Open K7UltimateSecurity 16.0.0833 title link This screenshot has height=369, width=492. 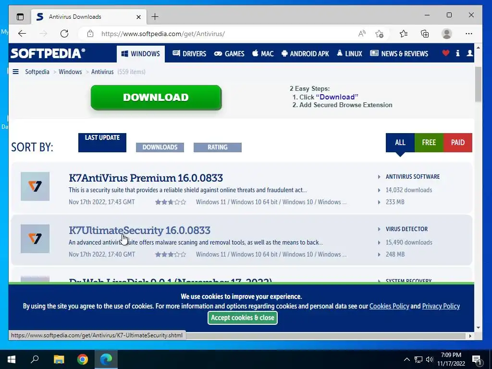140,230
